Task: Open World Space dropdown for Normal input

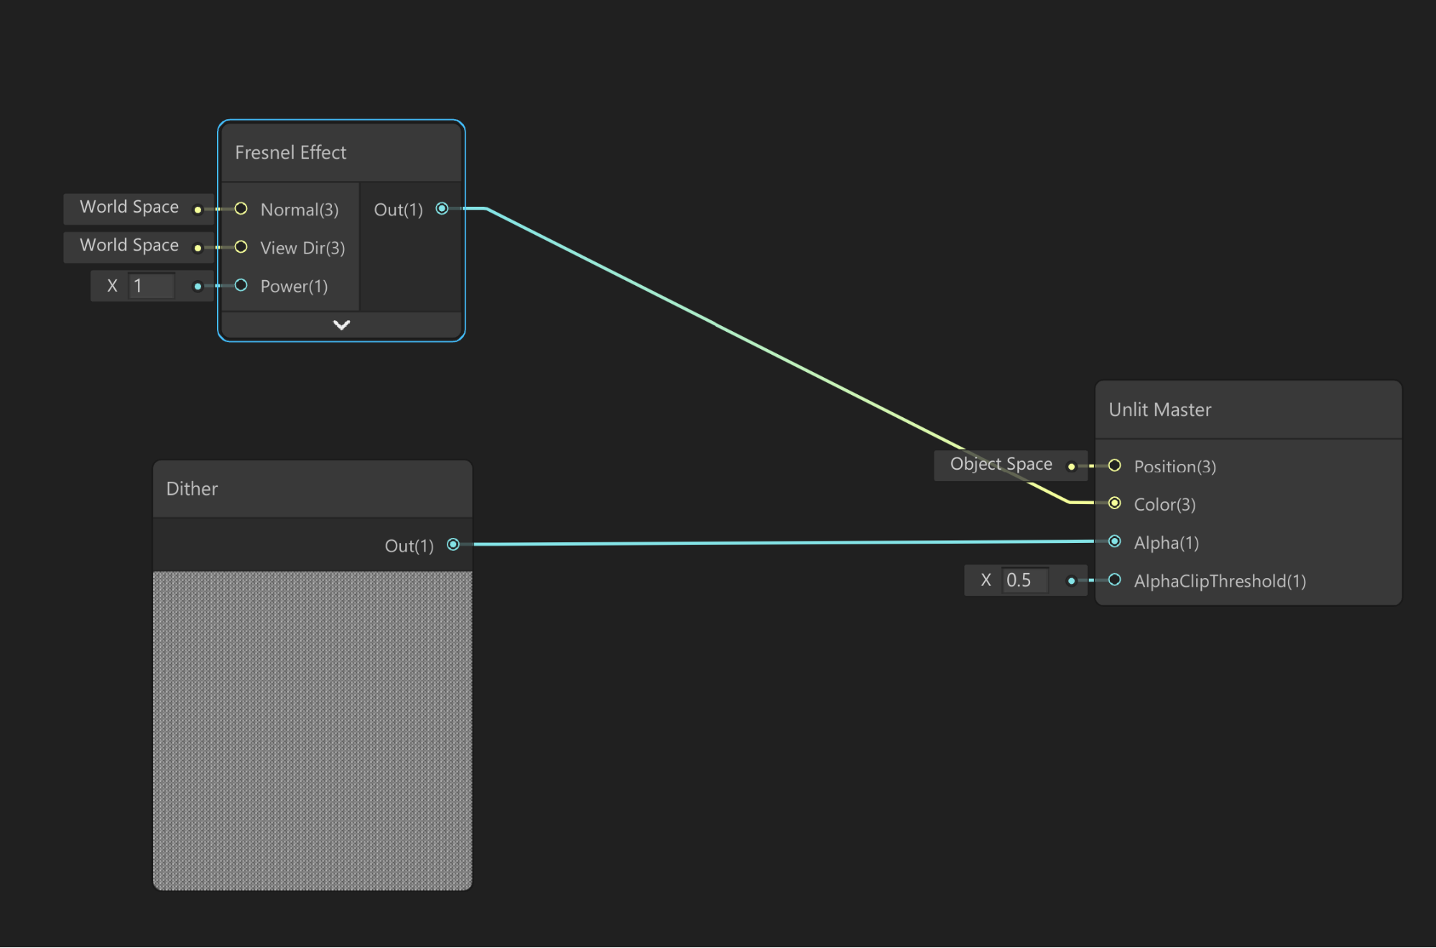Action: (129, 208)
